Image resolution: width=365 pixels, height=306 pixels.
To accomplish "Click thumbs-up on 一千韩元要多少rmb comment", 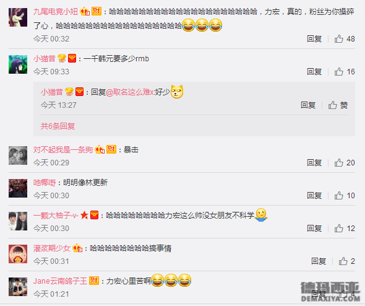I will tap(345, 72).
